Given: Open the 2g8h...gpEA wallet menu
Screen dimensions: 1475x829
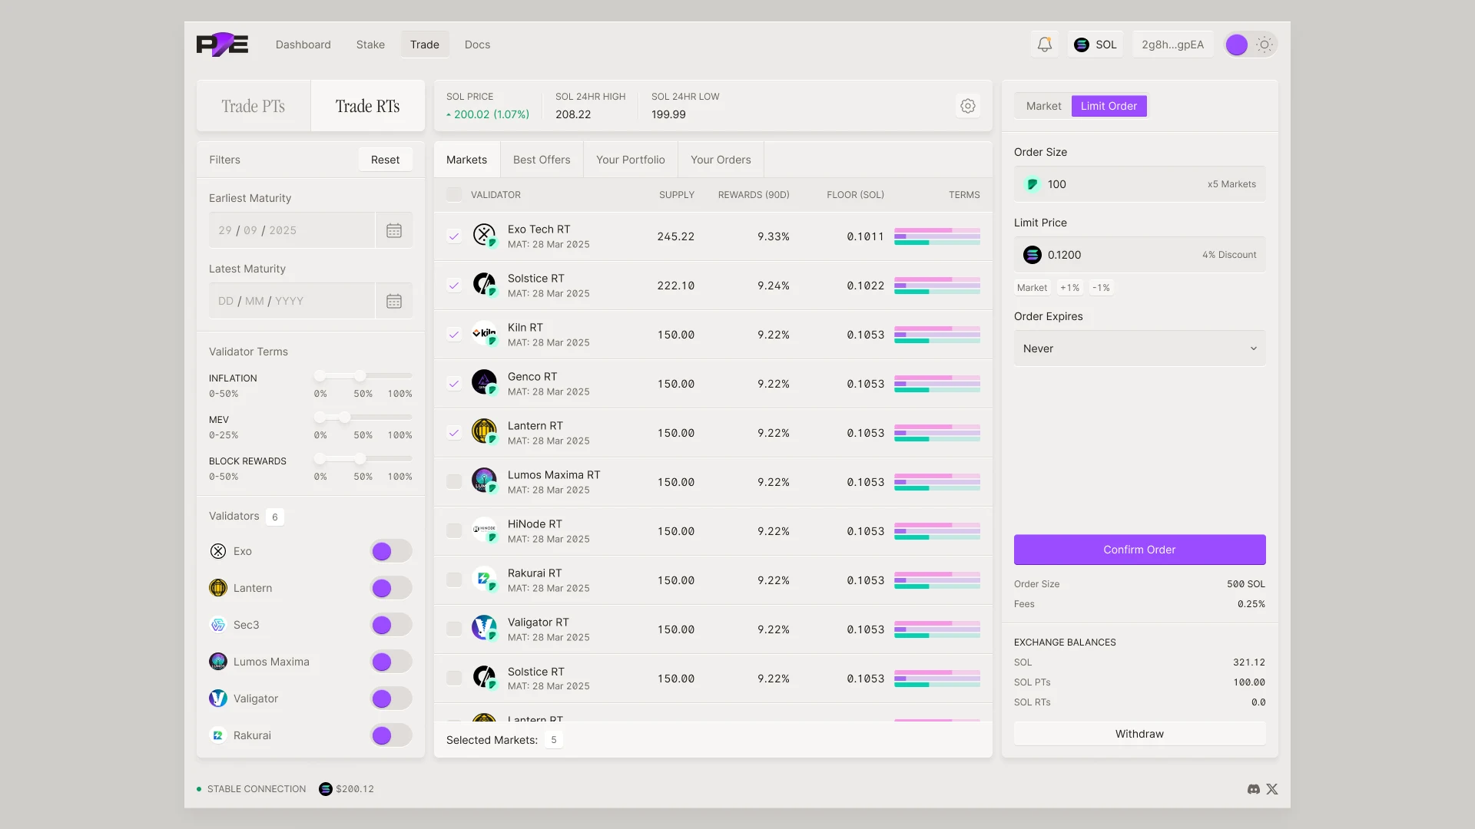Looking at the screenshot, I should click(x=1172, y=45).
